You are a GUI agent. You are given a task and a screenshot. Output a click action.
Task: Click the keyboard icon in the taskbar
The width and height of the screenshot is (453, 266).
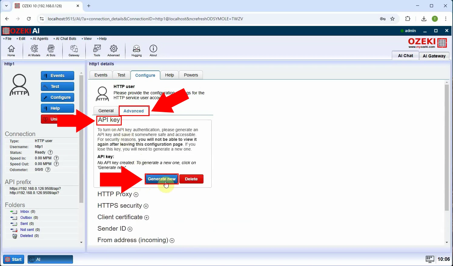coord(430,259)
